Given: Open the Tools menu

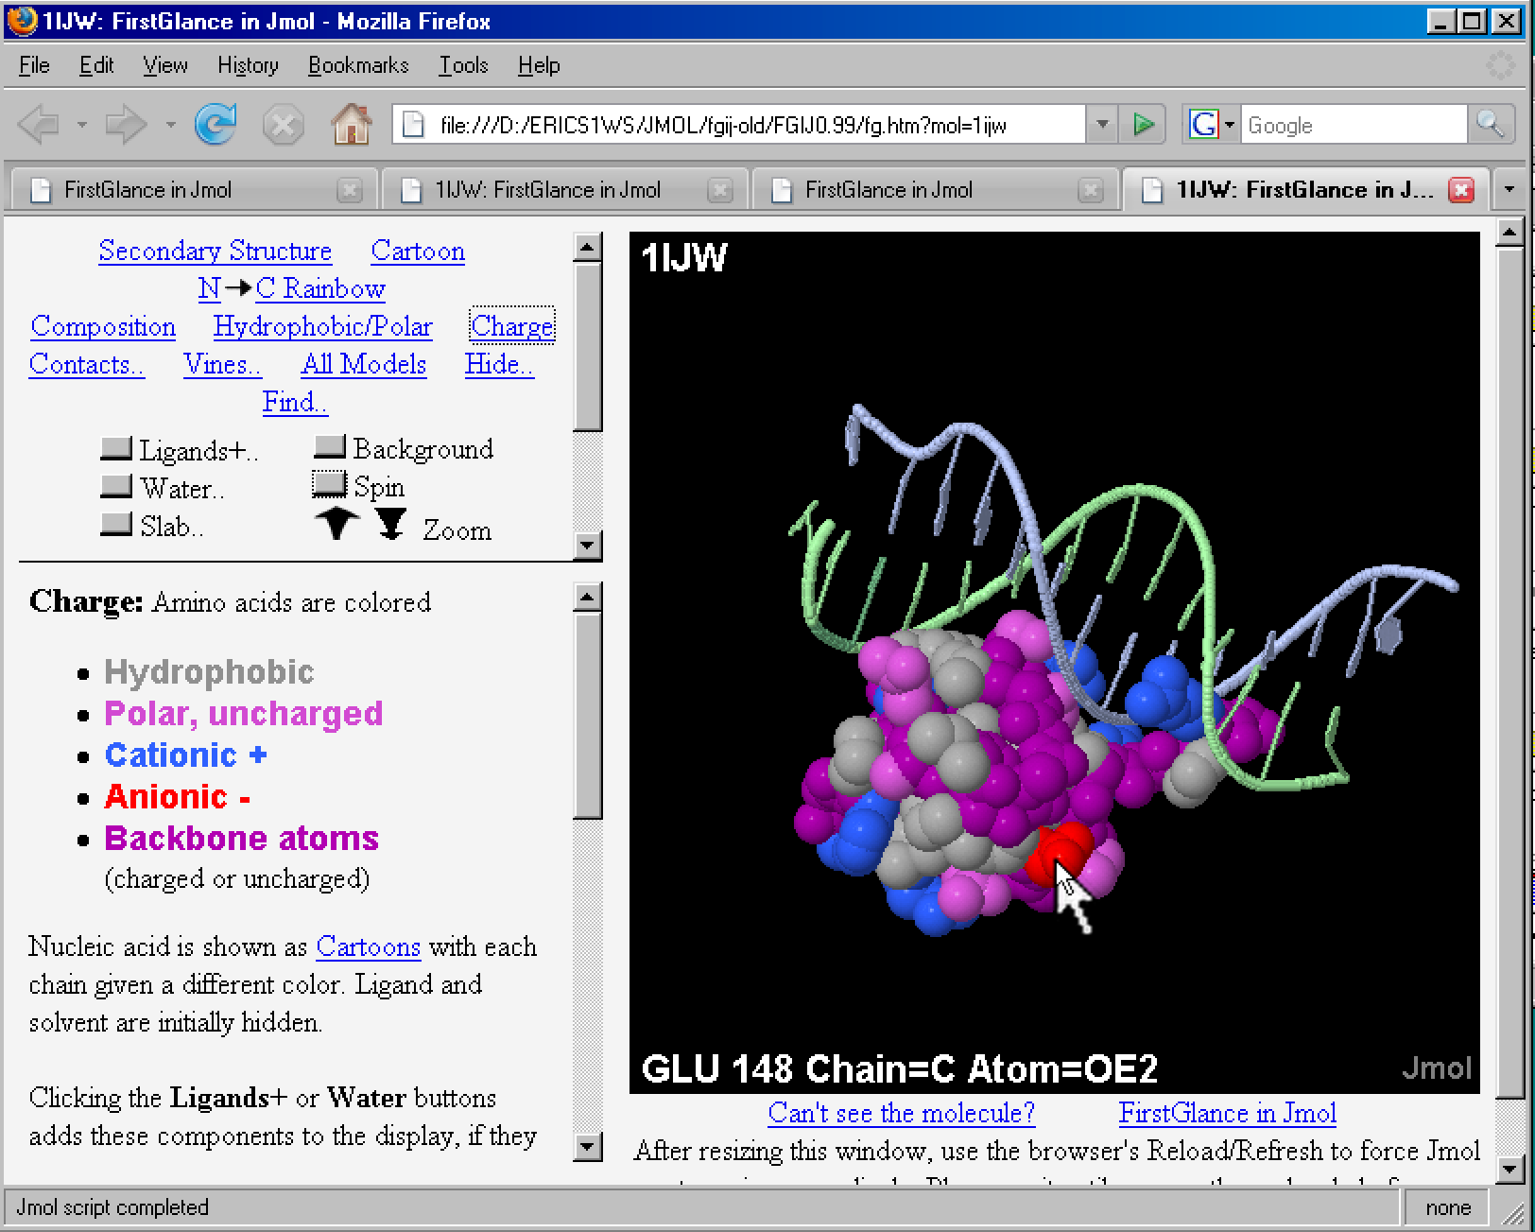Looking at the screenshot, I should (x=463, y=65).
